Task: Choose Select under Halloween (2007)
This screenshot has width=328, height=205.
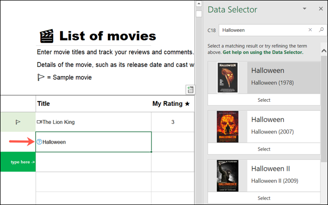Action: (264, 149)
